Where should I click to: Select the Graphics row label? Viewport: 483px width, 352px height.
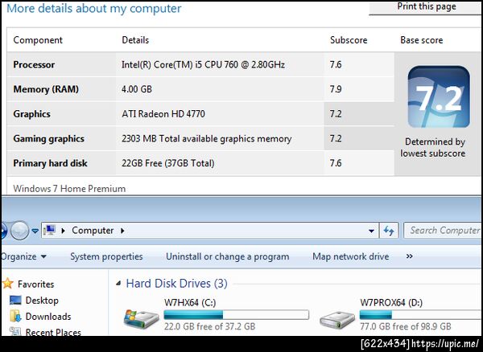point(31,114)
